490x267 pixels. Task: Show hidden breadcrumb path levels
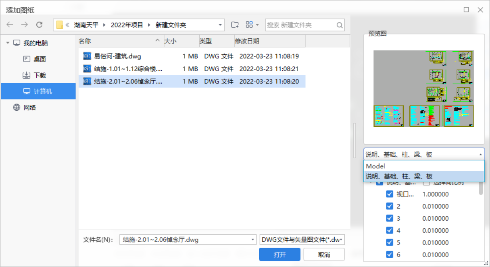pos(67,25)
